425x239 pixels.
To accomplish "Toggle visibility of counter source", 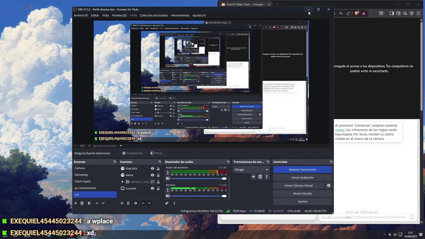I will 152,189.
